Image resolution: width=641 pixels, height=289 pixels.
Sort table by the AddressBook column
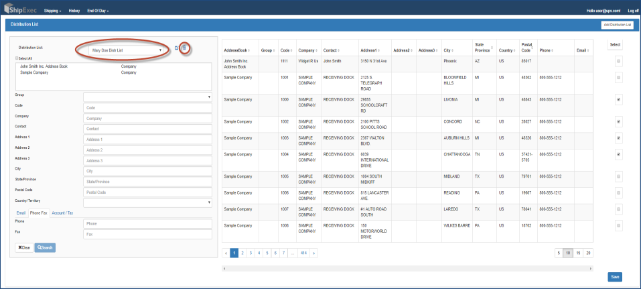tap(236, 50)
